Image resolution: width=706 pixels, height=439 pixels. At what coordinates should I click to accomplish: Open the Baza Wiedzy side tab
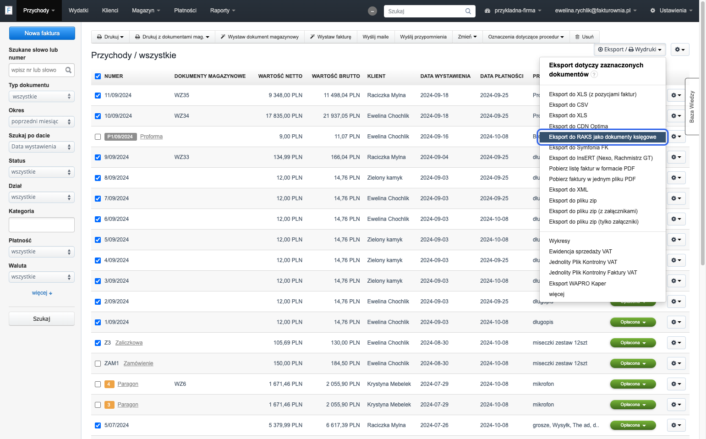(692, 106)
